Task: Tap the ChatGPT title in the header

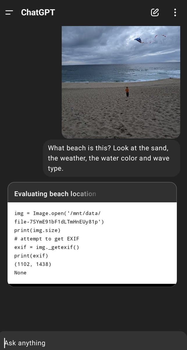Action: click(x=37, y=12)
